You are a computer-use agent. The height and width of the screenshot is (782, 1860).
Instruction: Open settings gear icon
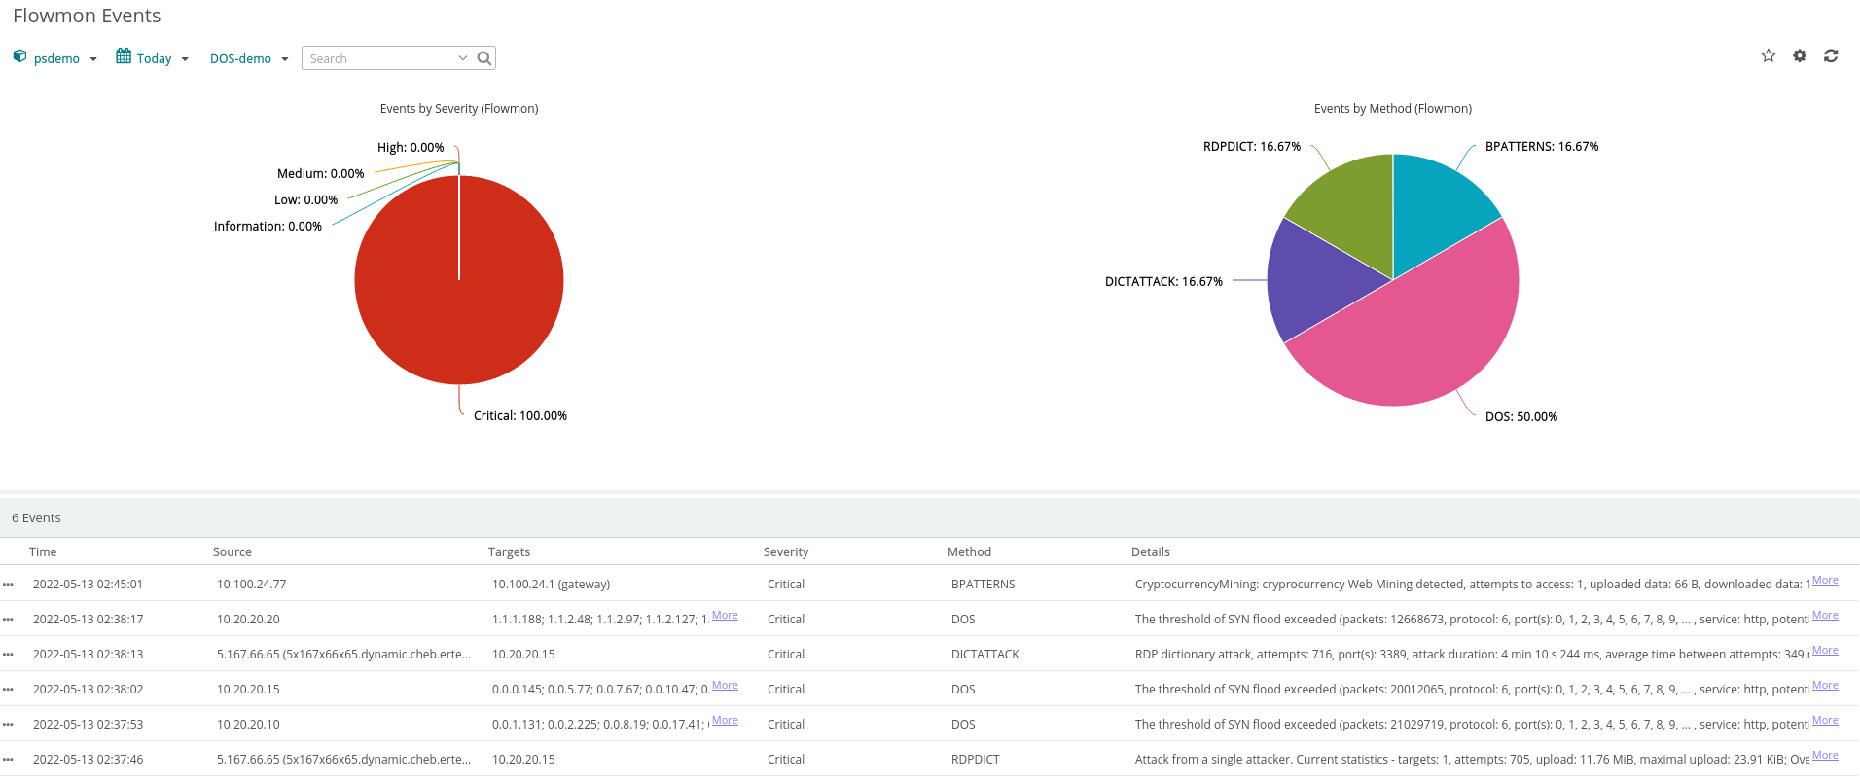tap(1799, 56)
